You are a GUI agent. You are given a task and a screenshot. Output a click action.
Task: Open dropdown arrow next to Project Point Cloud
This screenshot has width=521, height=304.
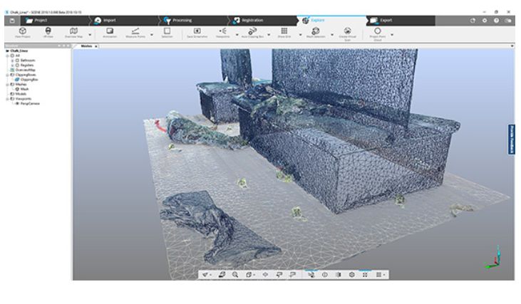point(392,34)
